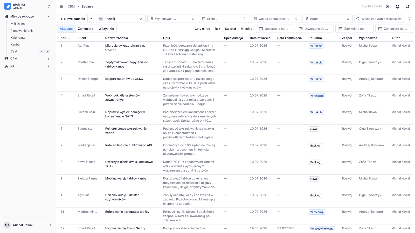Focus the Wpisz zapytanie search field
This screenshot has height=233, width=415.
pos(379,19)
